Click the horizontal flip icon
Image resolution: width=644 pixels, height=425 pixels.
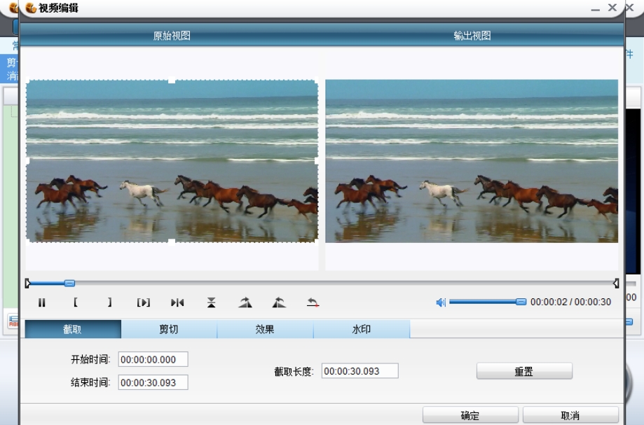tap(177, 302)
